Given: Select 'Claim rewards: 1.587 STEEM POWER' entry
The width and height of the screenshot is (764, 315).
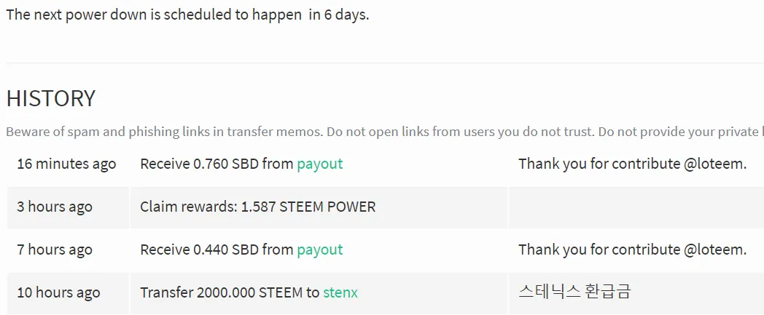Looking at the screenshot, I should [258, 207].
